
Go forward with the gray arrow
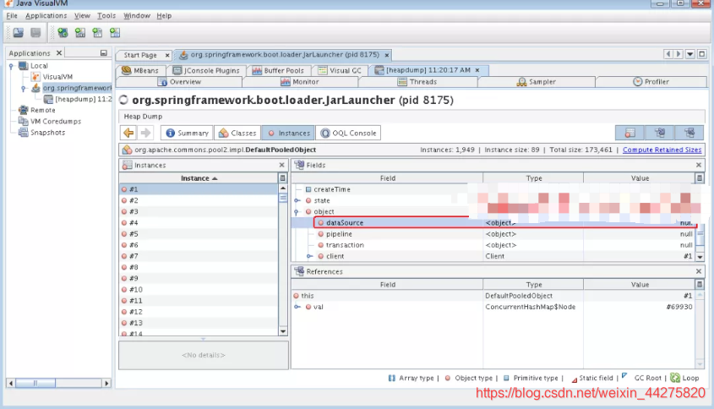(x=145, y=133)
